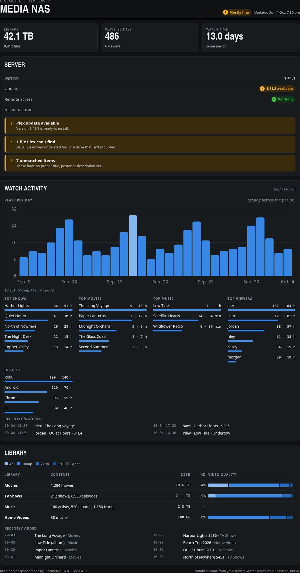300x573 pixels.
Task: Click the green checkmark icon beside Working
Action: pyautogui.click(x=274, y=99)
